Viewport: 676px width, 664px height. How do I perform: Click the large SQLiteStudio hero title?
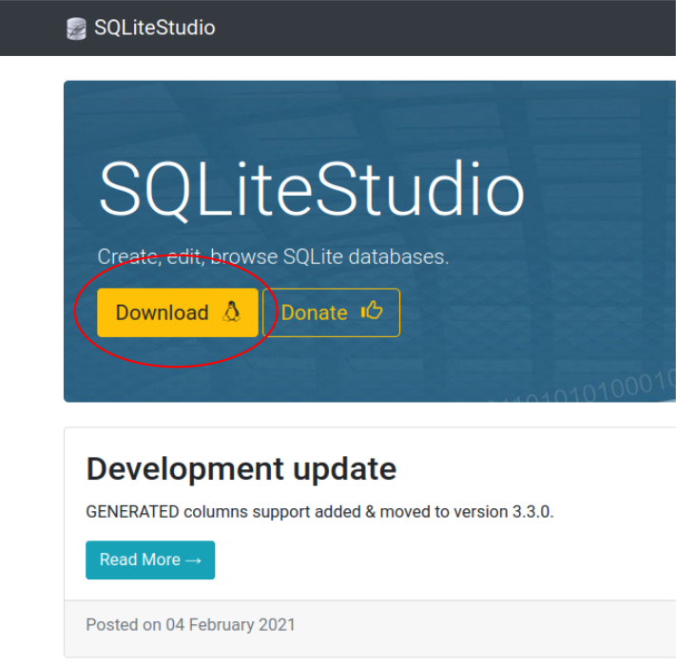click(311, 190)
